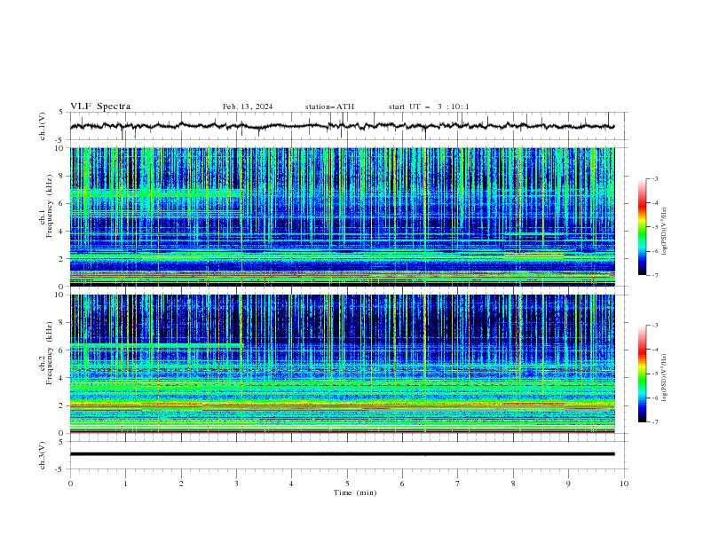Click the time axis tick label "4"
This screenshot has height=543, width=703.
[291, 484]
